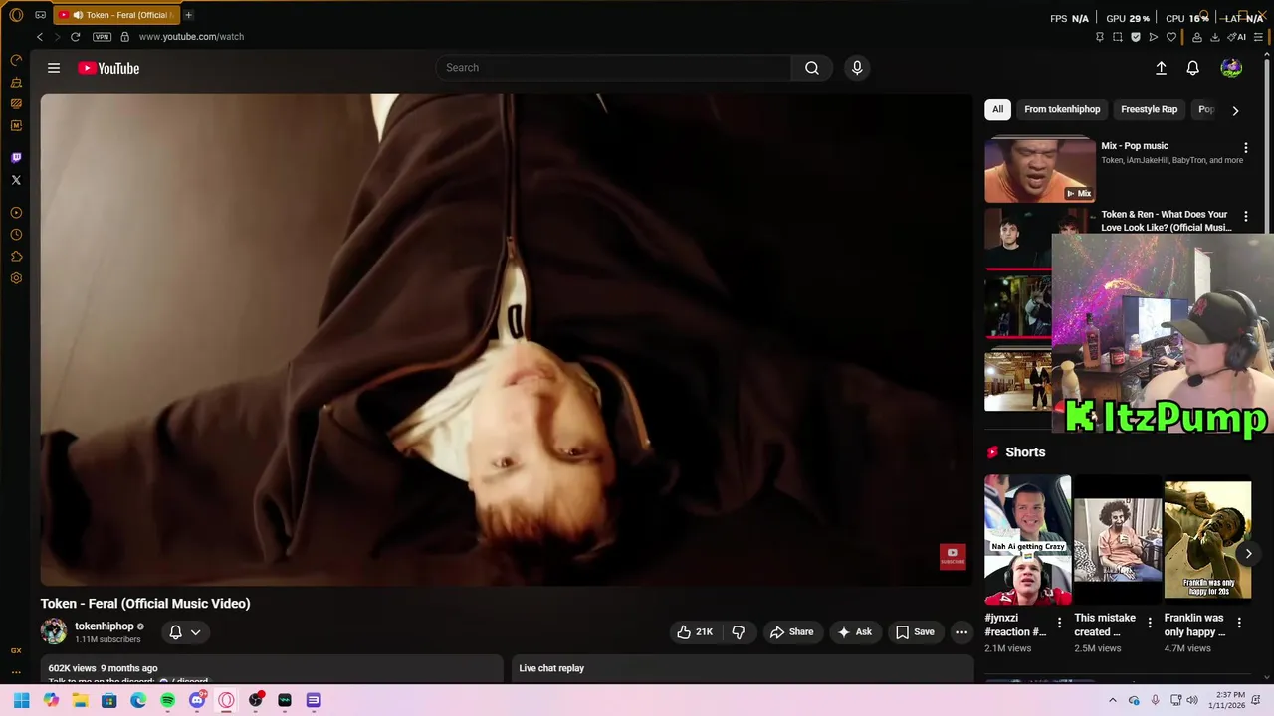The width and height of the screenshot is (1274, 716).
Task: Select the All filter chip
Action: [997, 109]
